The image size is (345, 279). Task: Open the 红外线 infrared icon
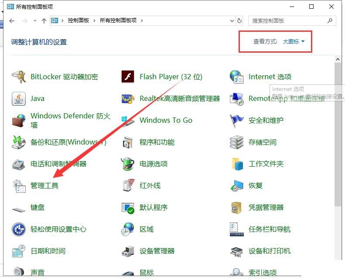tap(128, 185)
